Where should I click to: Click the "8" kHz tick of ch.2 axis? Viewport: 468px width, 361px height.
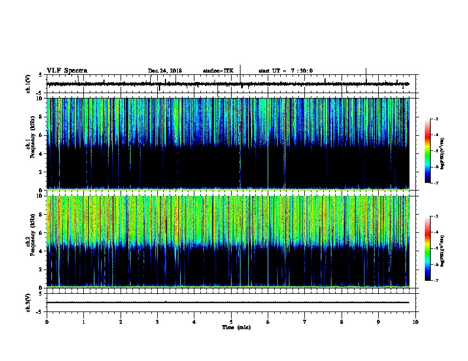41,214
